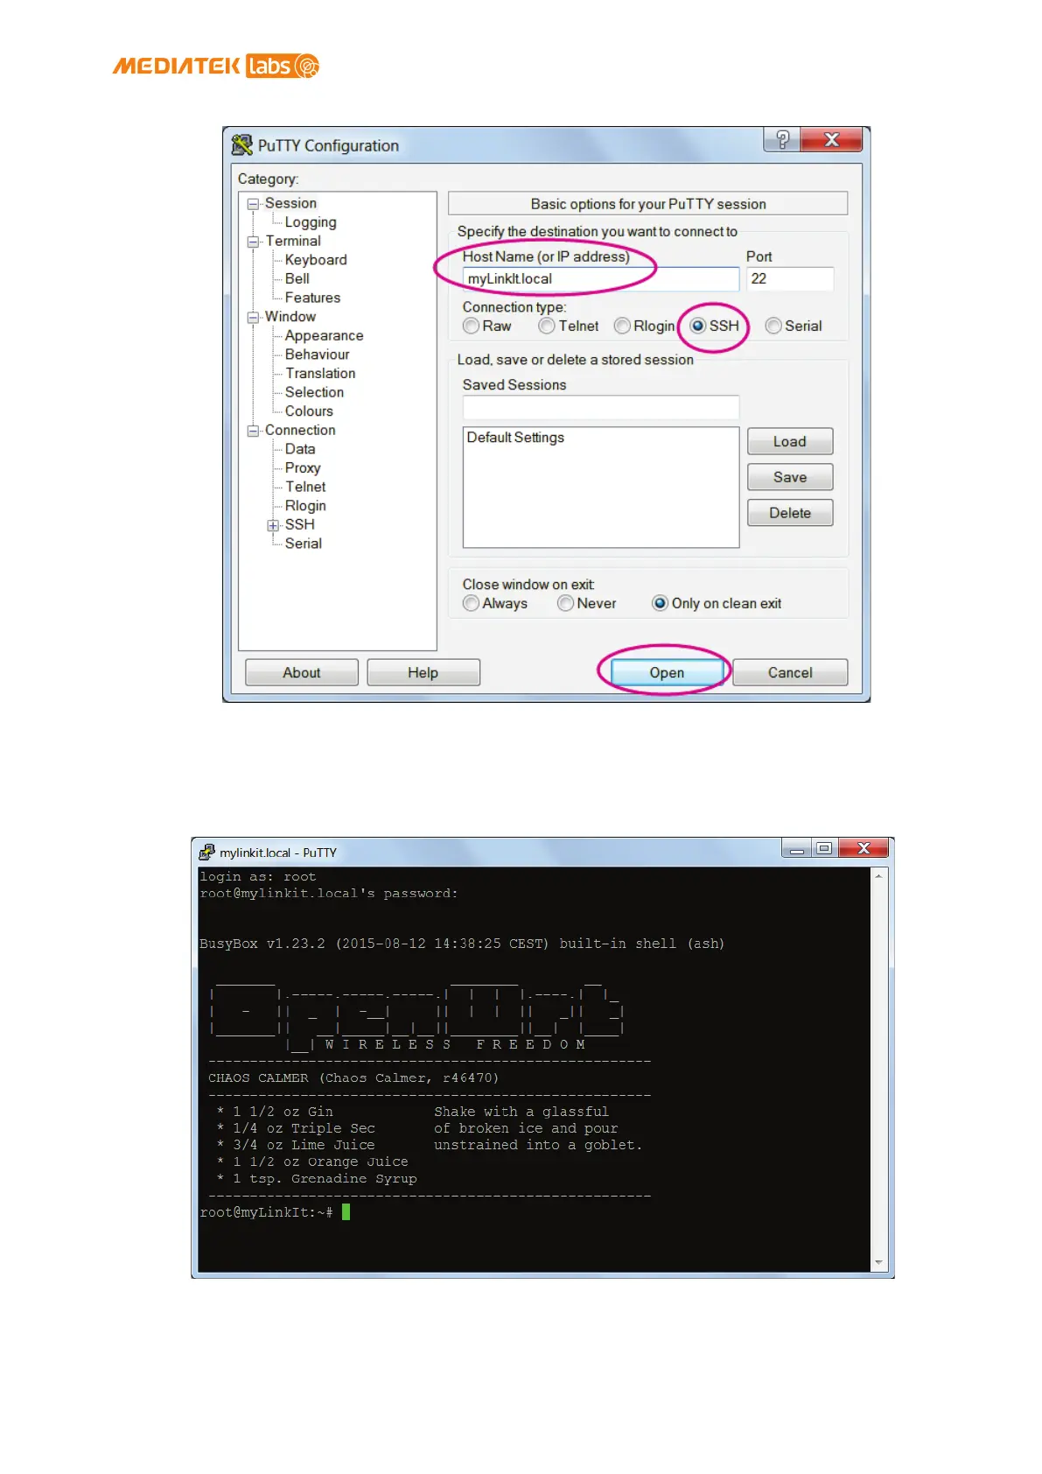Click the About button

(302, 672)
